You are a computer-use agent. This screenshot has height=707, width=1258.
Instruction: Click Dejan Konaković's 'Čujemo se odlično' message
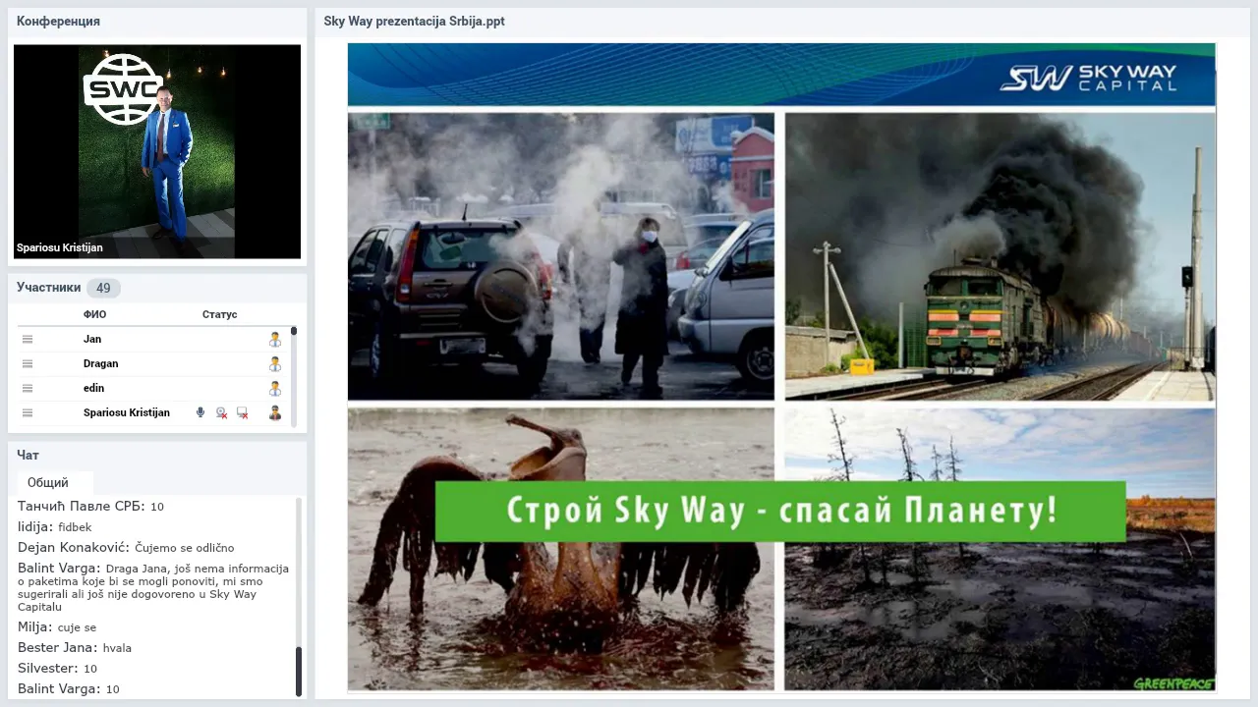point(126,548)
